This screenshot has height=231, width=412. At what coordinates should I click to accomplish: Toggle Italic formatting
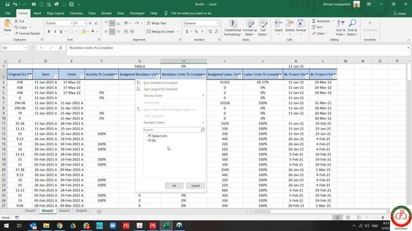click(55, 31)
